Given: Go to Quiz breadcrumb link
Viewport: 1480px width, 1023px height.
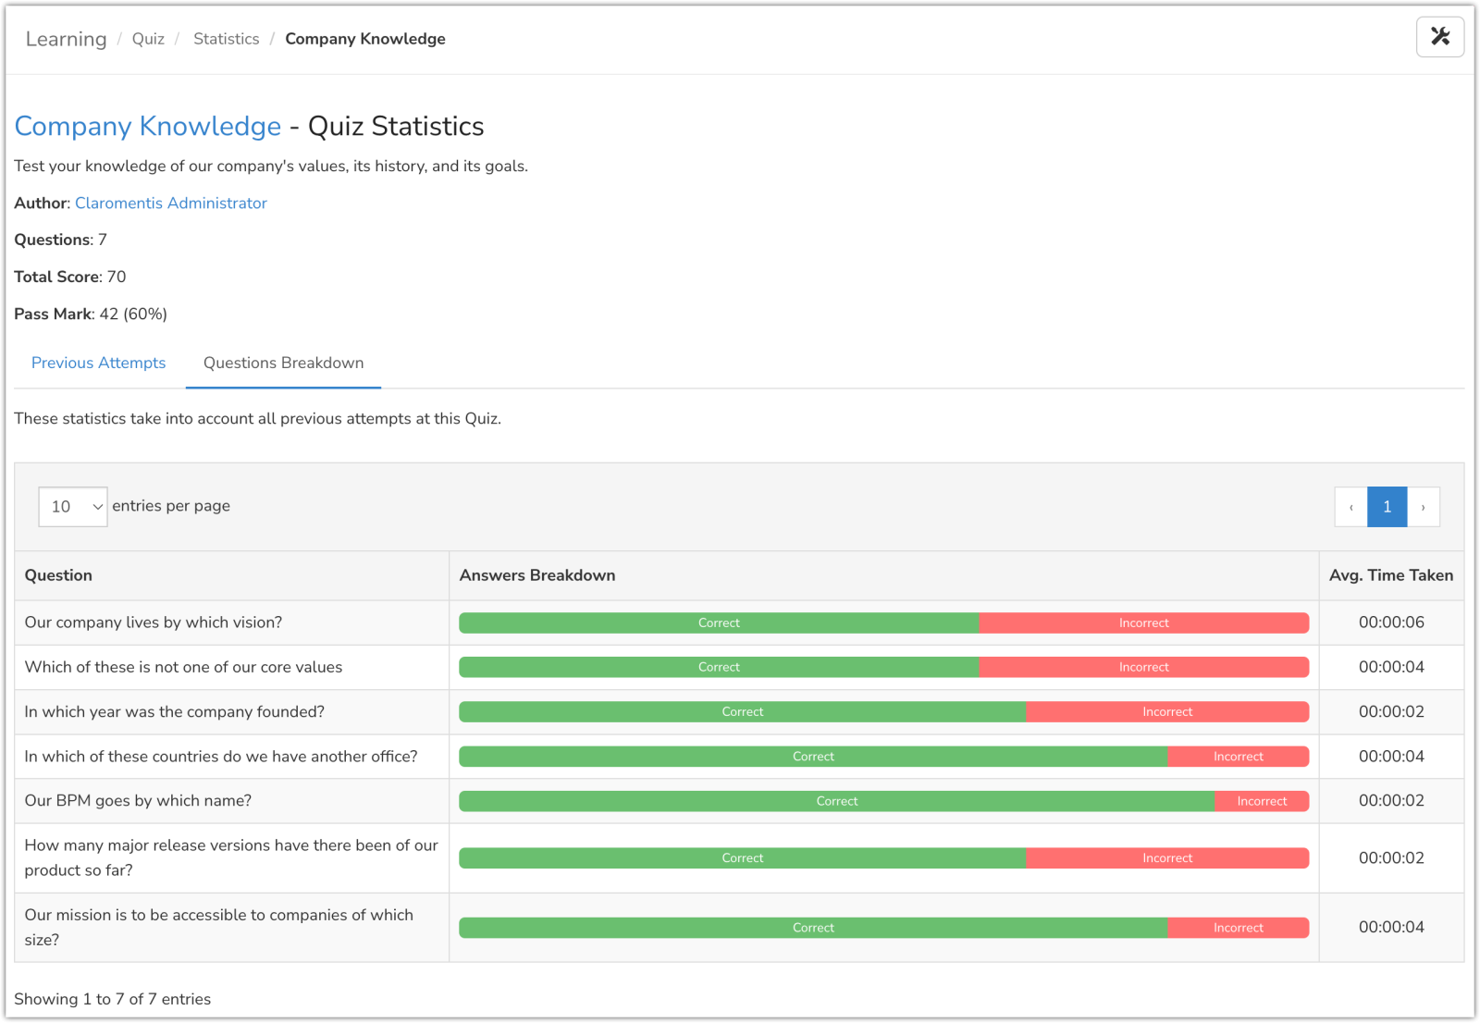Looking at the screenshot, I should click(148, 39).
